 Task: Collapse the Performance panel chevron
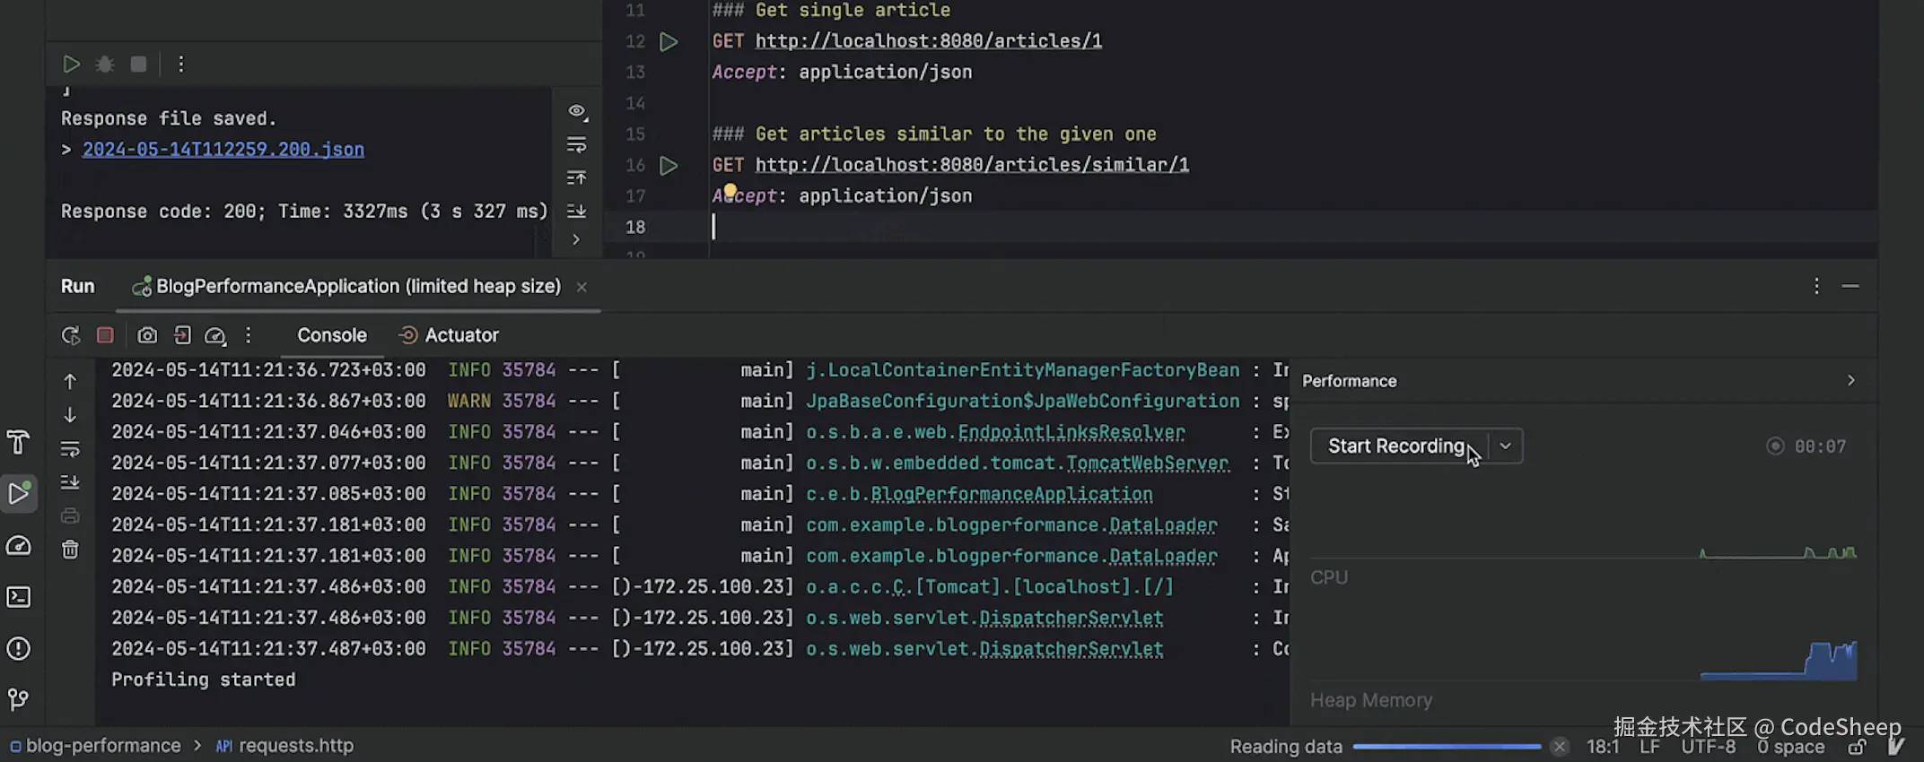[1850, 381]
